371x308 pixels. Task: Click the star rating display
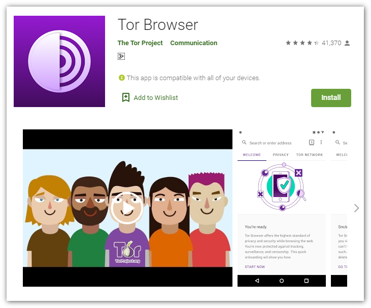pos(302,43)
